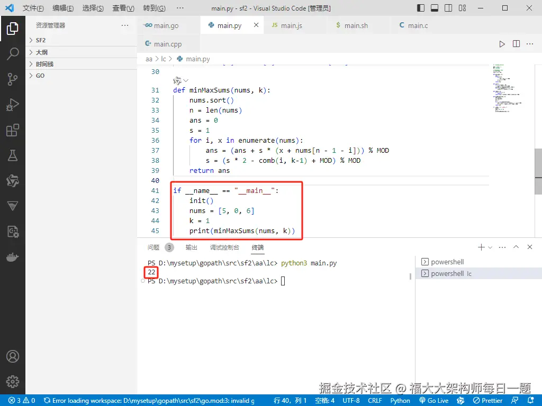
Task: Expand the SF2 folder section
Action: [x=82, y=40]
